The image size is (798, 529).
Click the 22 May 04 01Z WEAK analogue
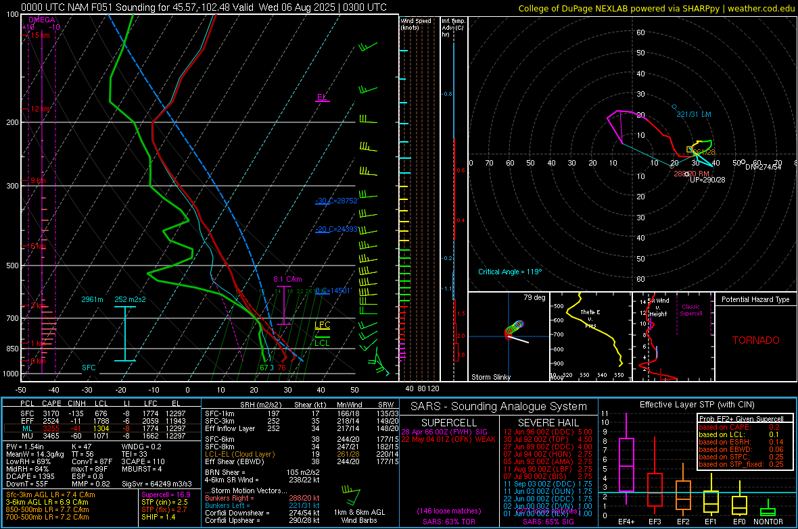tap(448, 439)
